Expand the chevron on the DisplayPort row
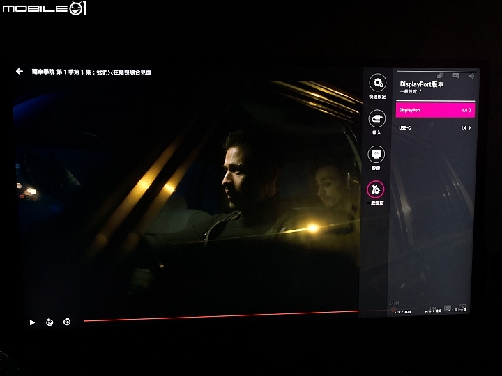The image size is (502, 376). pyautogui.click(x=470, y=110)
